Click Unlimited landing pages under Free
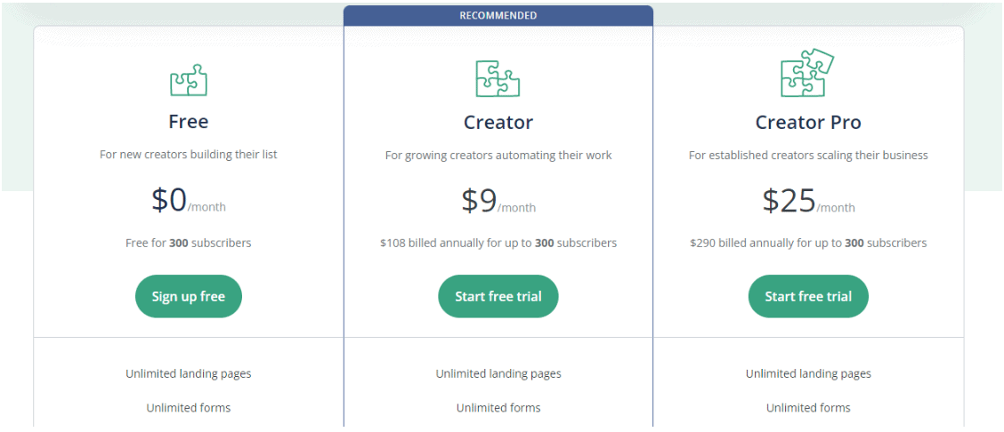 [x=189, y=374]
